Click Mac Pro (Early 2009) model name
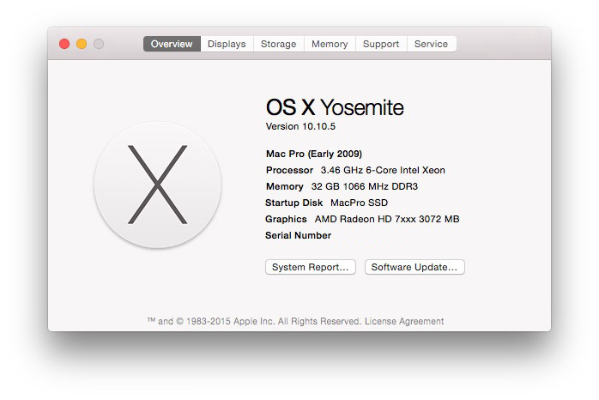Image resolution: width=599 pixels, height=400 pixels. click(314, 154)
